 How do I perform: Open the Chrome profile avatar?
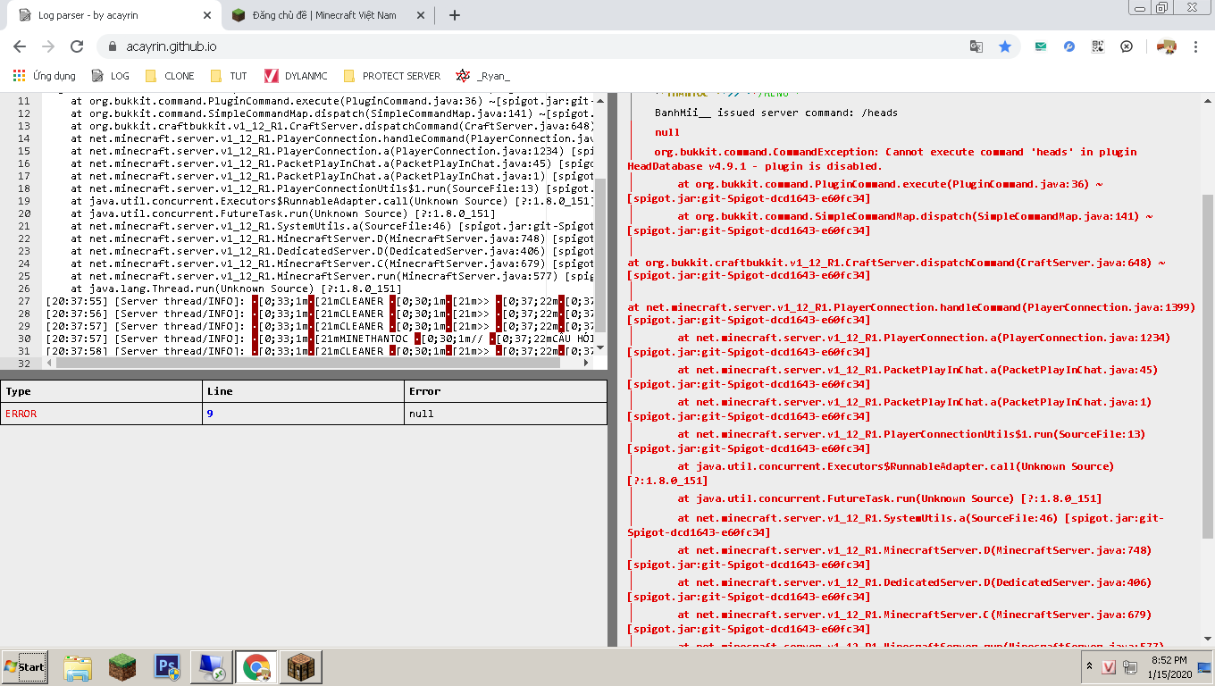[1166, 46]
